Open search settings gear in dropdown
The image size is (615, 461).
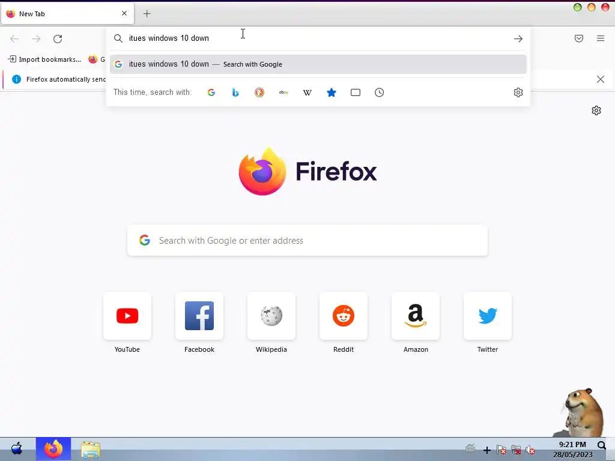tap(518, 92)
